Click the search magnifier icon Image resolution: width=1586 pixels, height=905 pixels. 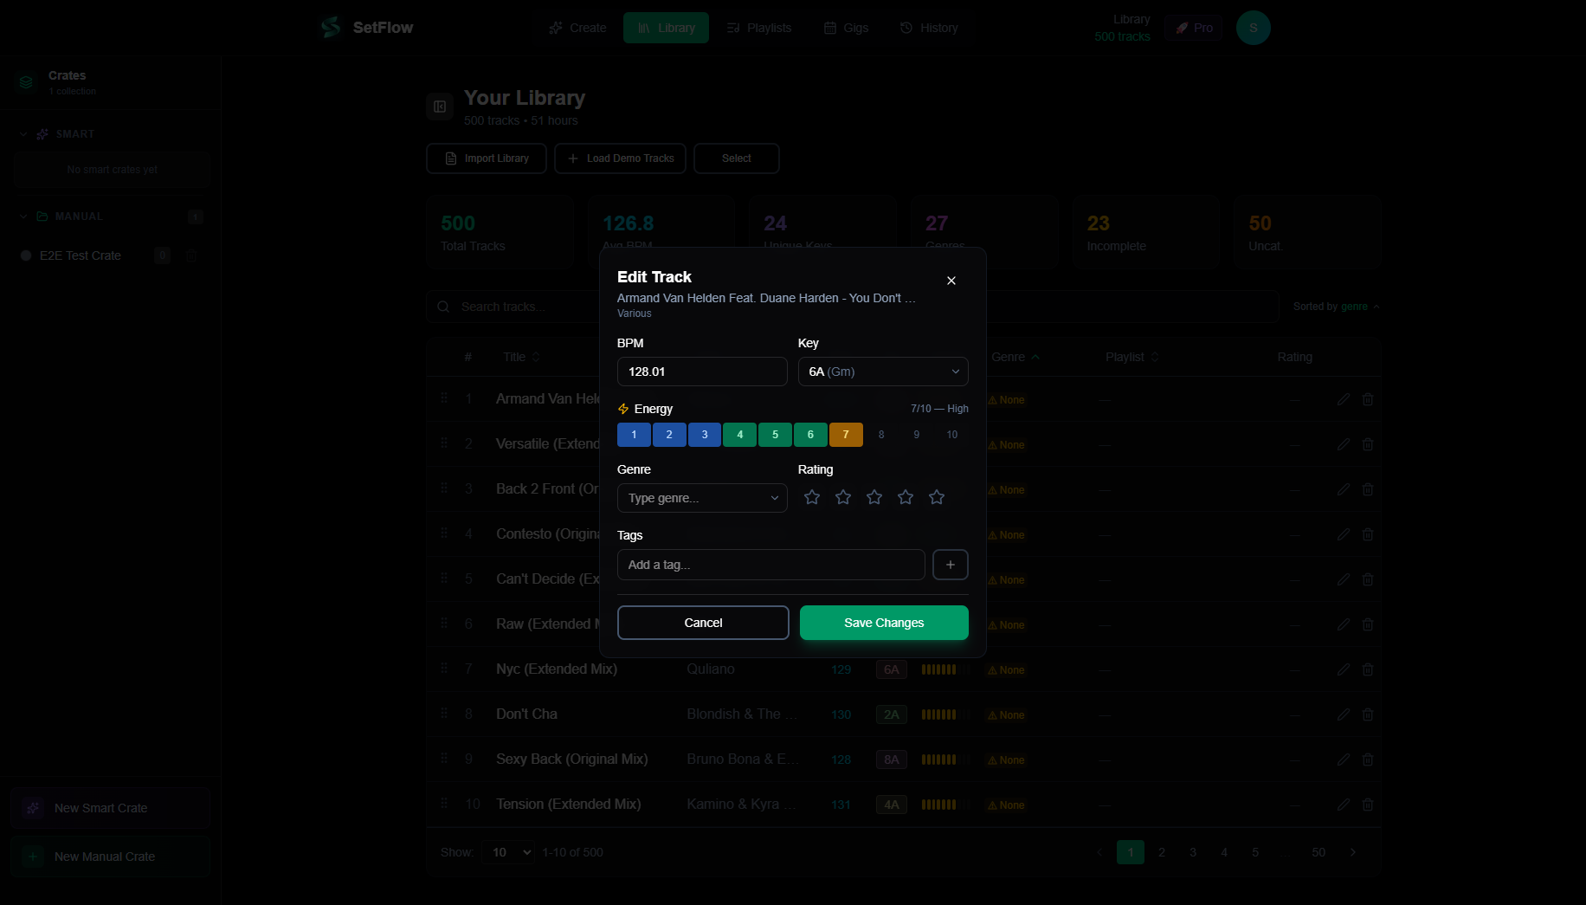(442, 307)
